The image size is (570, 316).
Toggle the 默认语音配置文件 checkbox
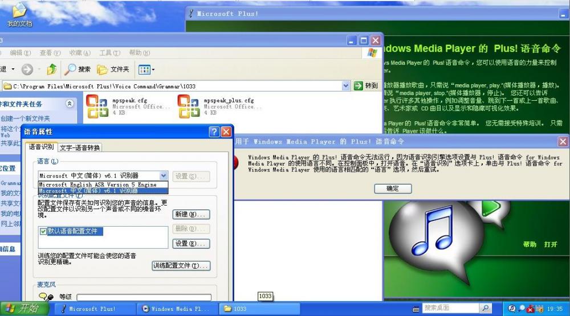43,232
